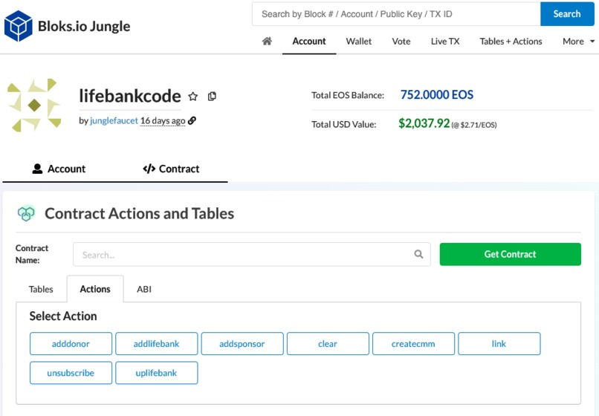Open the creation transaction link icon
Viewport: 599px width, 416px height.
click(x=192, y=120)
